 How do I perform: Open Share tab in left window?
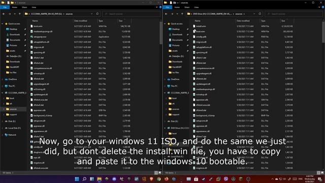24,7
